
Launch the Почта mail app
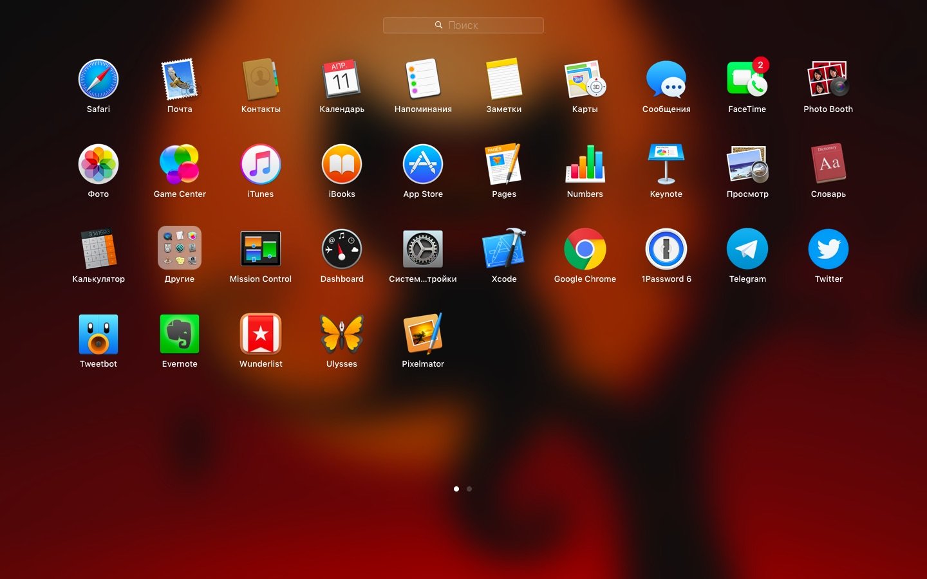180,80
